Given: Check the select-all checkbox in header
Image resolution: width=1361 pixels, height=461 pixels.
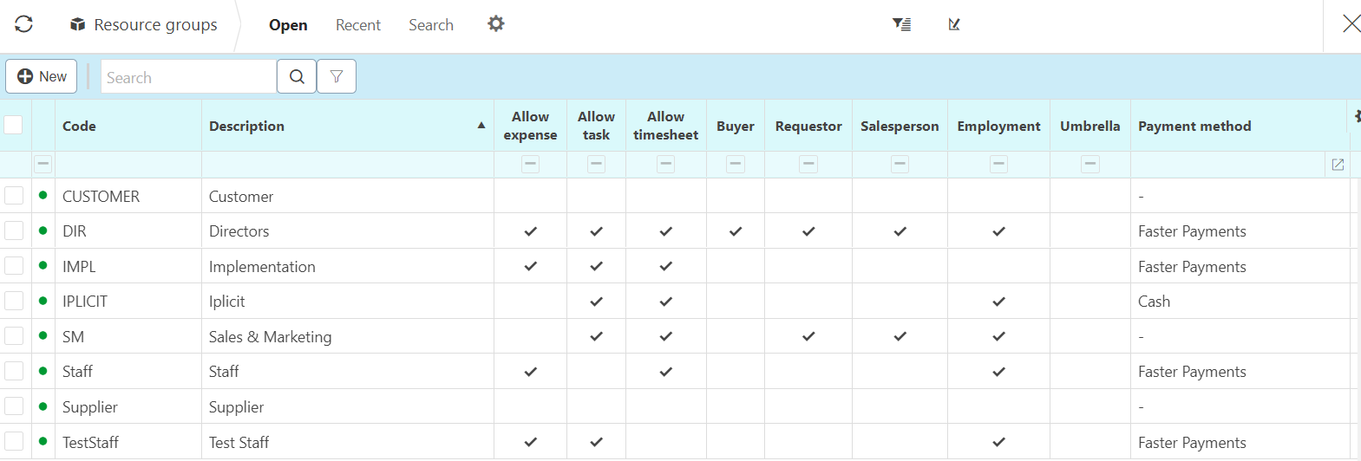Looking at the screenshot, I should (13, 125).
